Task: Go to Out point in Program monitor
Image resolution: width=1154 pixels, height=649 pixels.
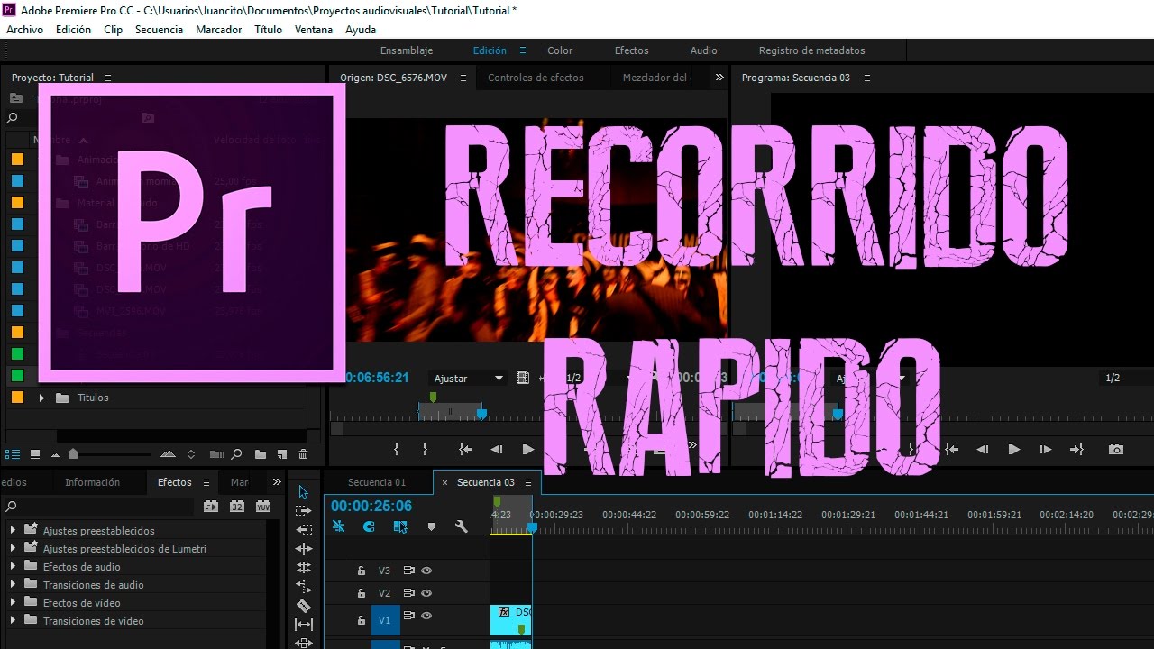Action: 1076,449
